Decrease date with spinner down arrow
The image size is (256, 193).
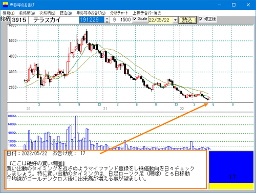107,22
